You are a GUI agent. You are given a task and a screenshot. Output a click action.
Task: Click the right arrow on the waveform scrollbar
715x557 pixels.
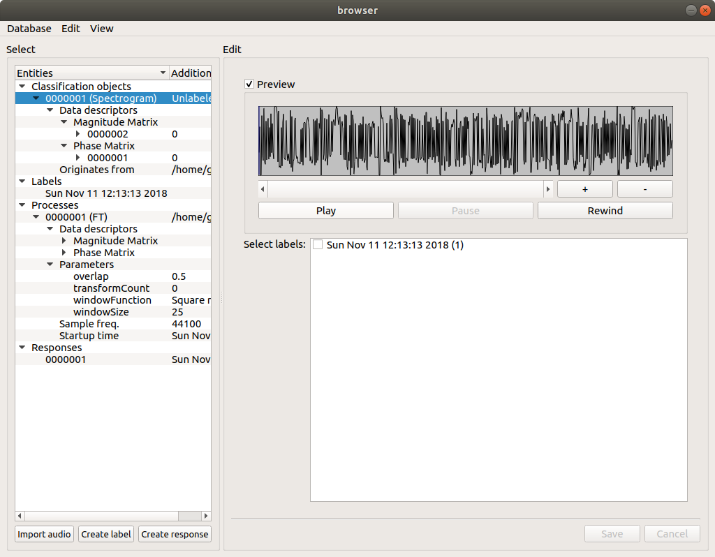pyautogui.click(x=549, y=188)
